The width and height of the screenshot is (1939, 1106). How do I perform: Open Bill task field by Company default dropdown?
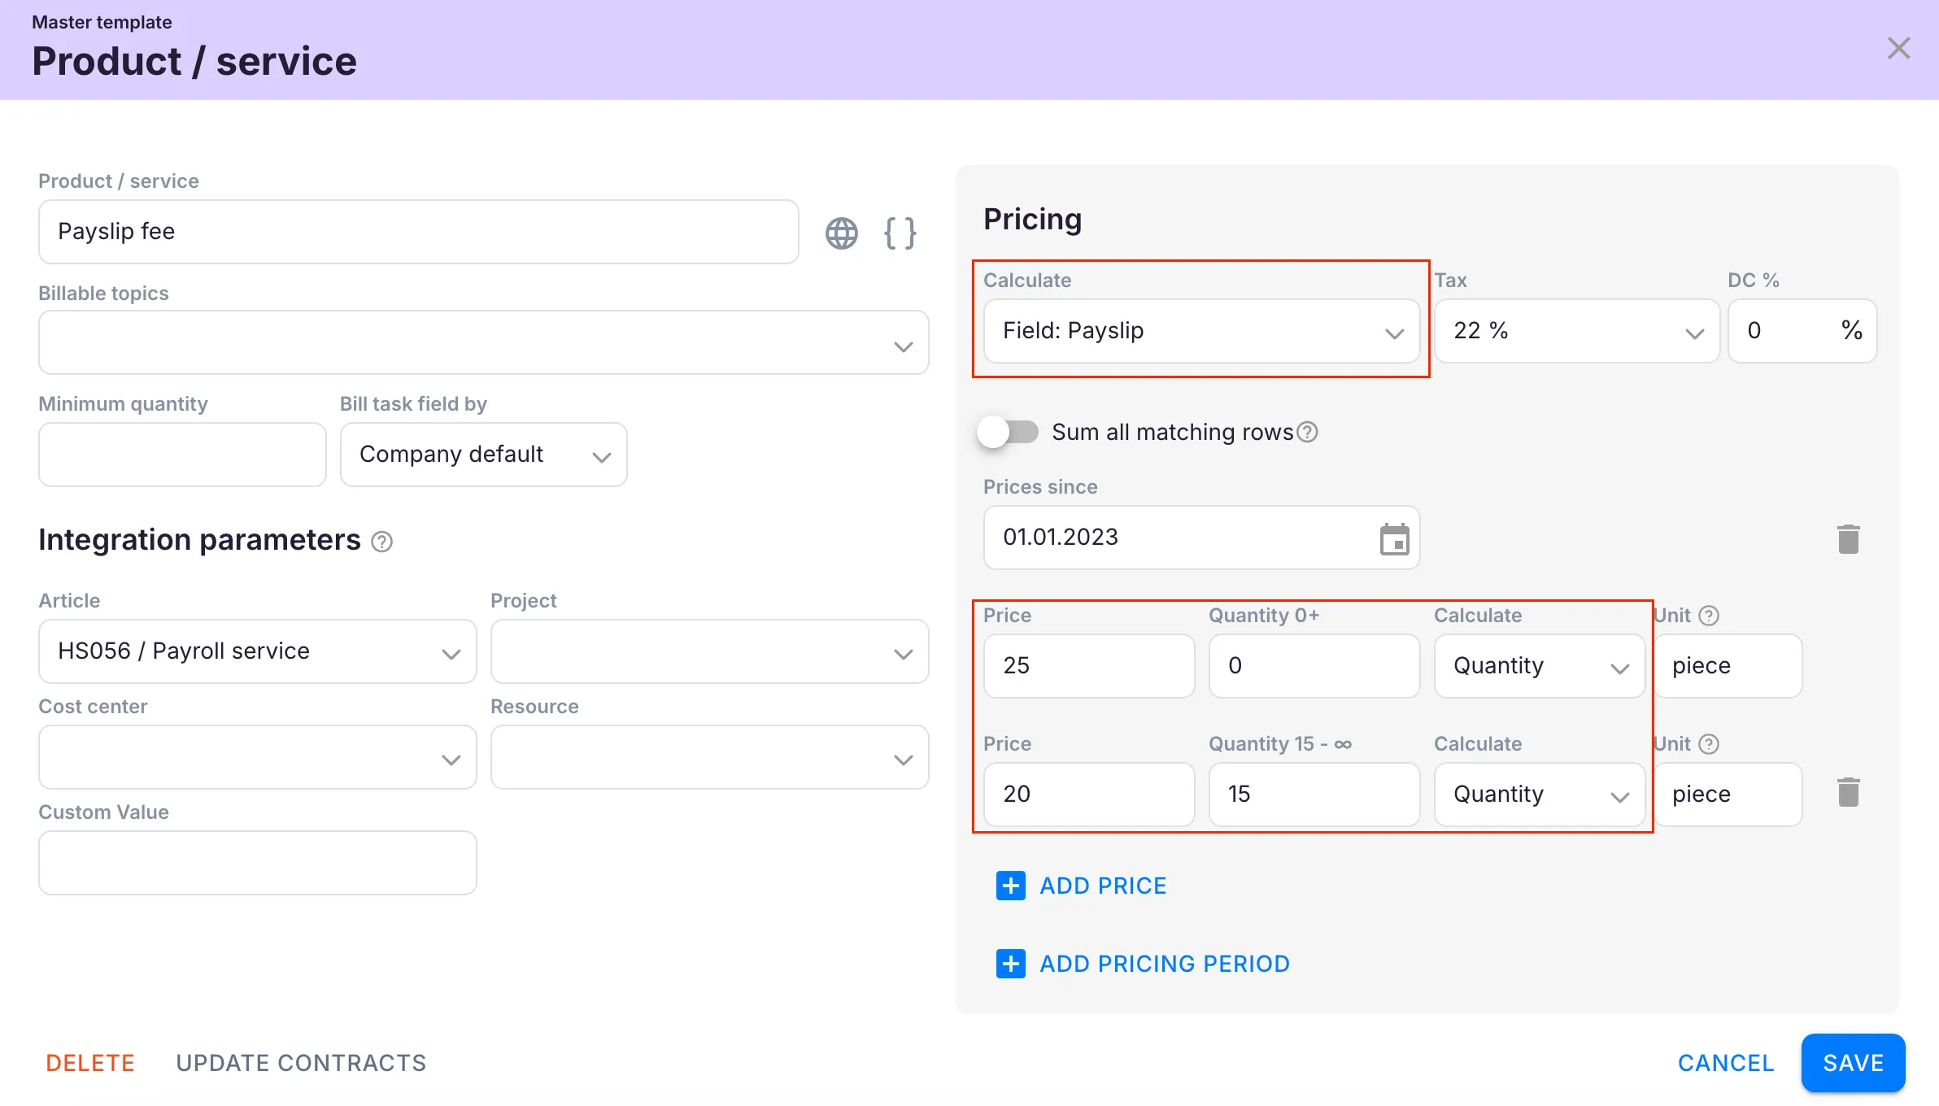(483, 455)
